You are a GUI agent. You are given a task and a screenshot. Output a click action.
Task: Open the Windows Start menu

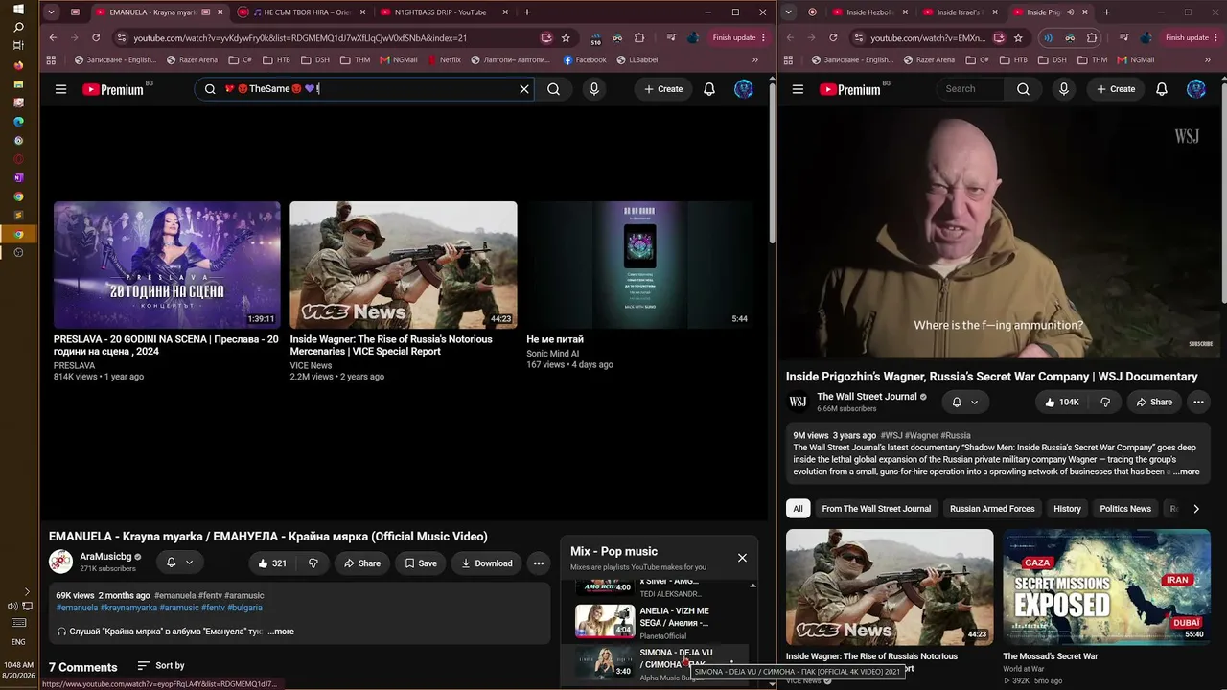18,10
